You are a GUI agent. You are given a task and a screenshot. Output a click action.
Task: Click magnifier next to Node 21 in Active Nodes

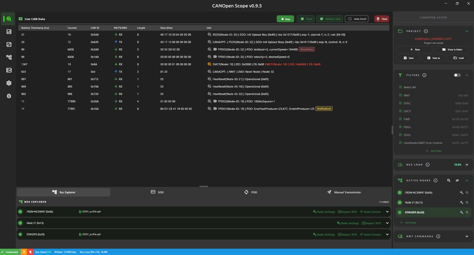coord(467,202)
